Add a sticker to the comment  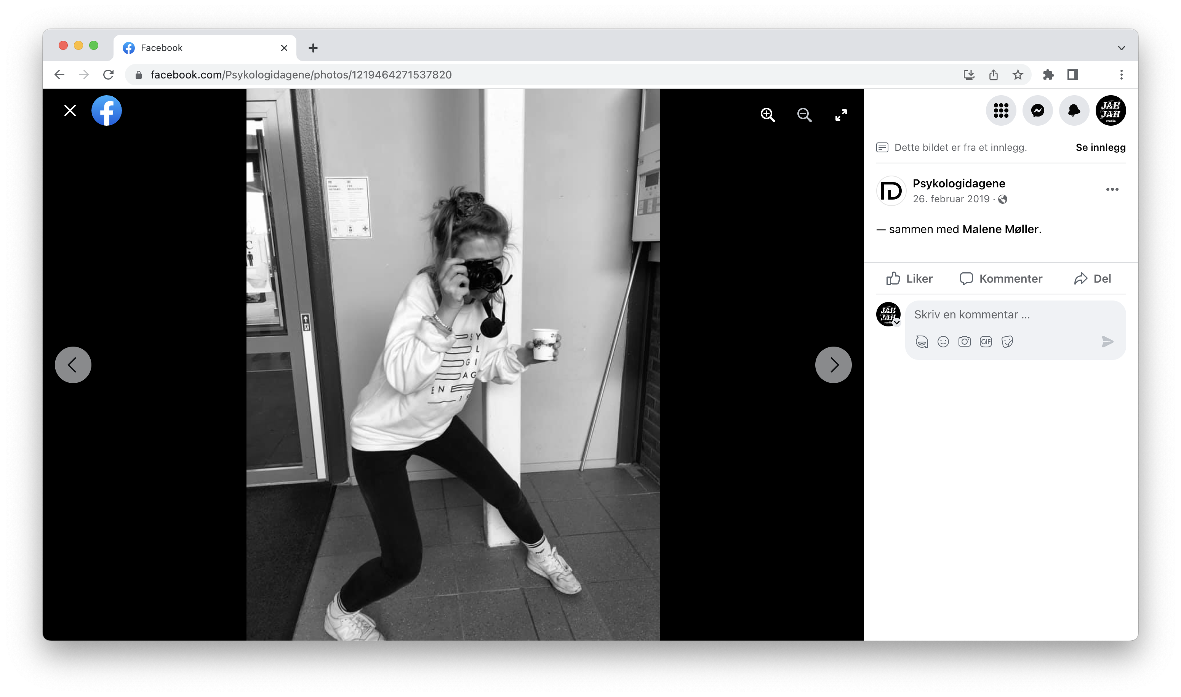click(x=1007, y=342)
